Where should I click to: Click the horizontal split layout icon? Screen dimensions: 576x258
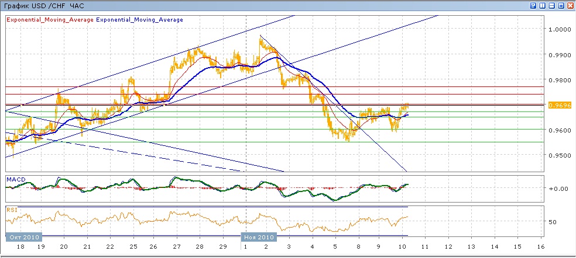(551, 5)
